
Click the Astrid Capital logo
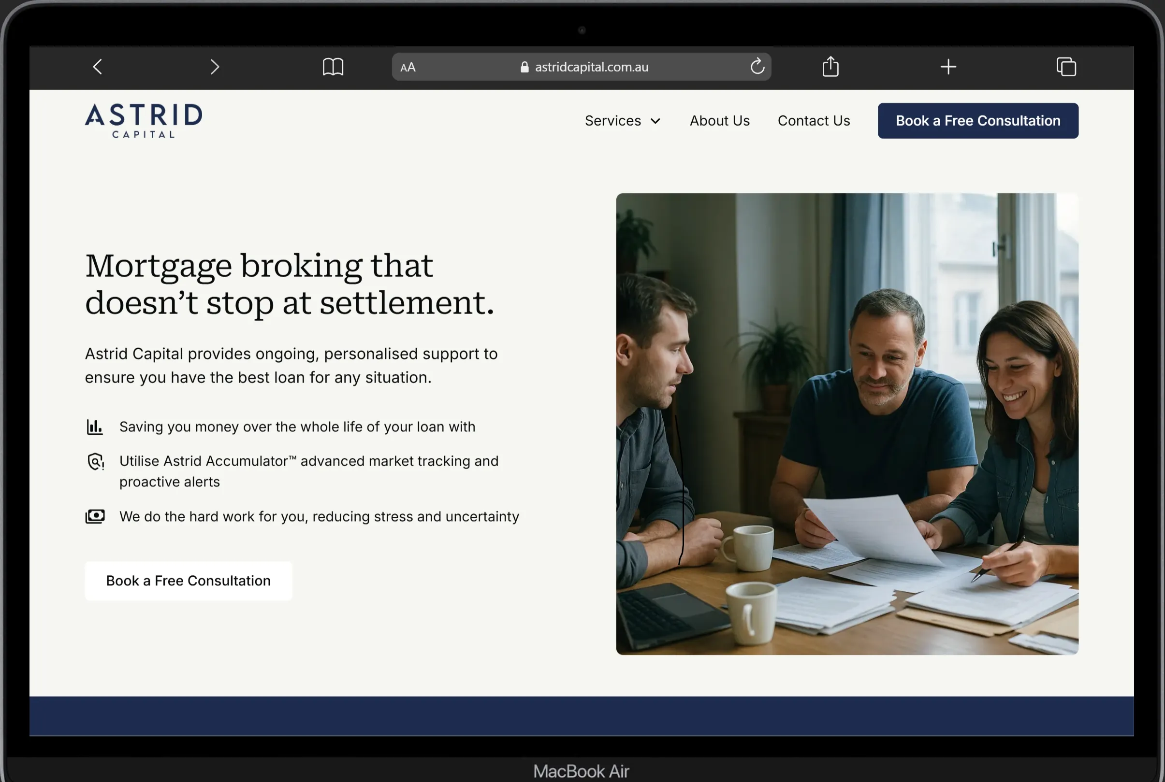click(x=143, y=120)
